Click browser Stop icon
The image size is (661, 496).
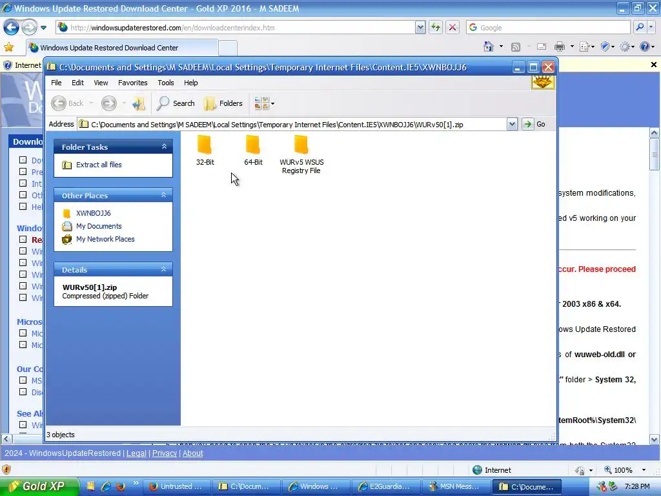(453, 28)
